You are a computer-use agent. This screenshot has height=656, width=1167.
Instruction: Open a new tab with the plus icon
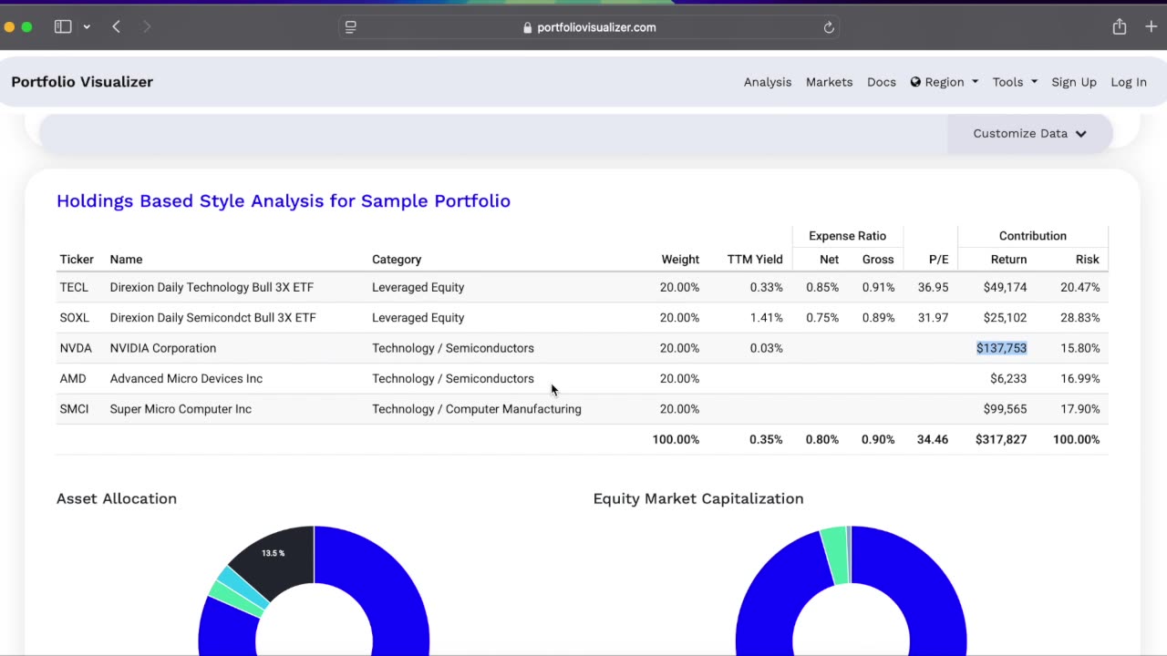pos(1152,27)
